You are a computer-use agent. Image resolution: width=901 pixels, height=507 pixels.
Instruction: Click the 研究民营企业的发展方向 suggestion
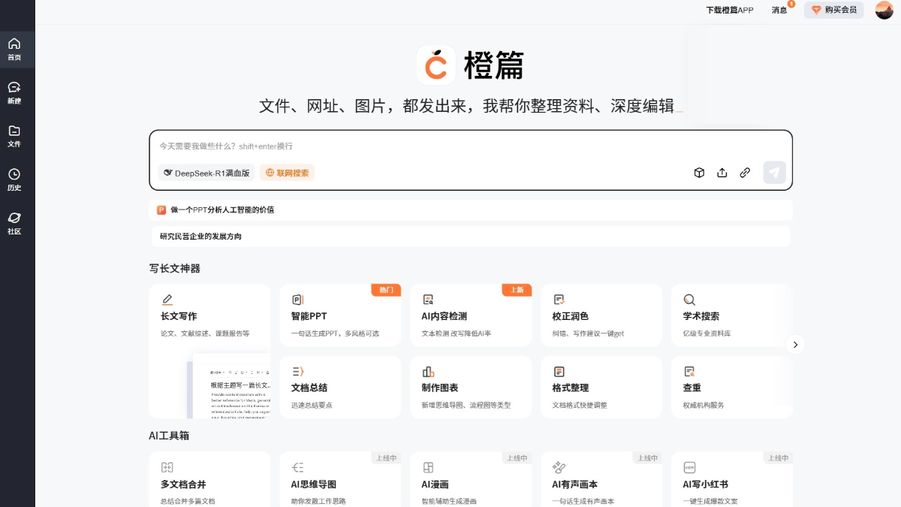(471, 236)
